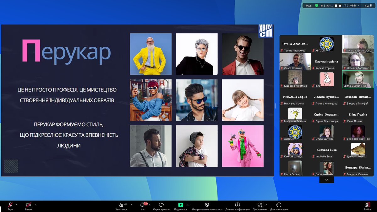The width and height of the screenshot is (377, 212).
Task: Click muted mic icon beside Кирбаба Вика
Action: [314, 156]
